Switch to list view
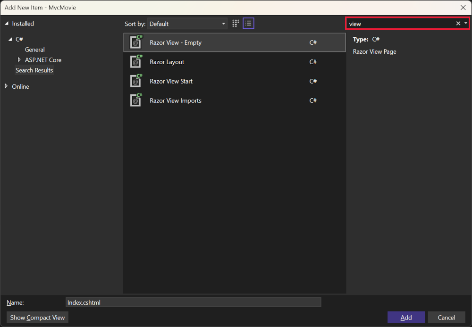The width and height of the screenshot is (472, 327). click(248, 23)
